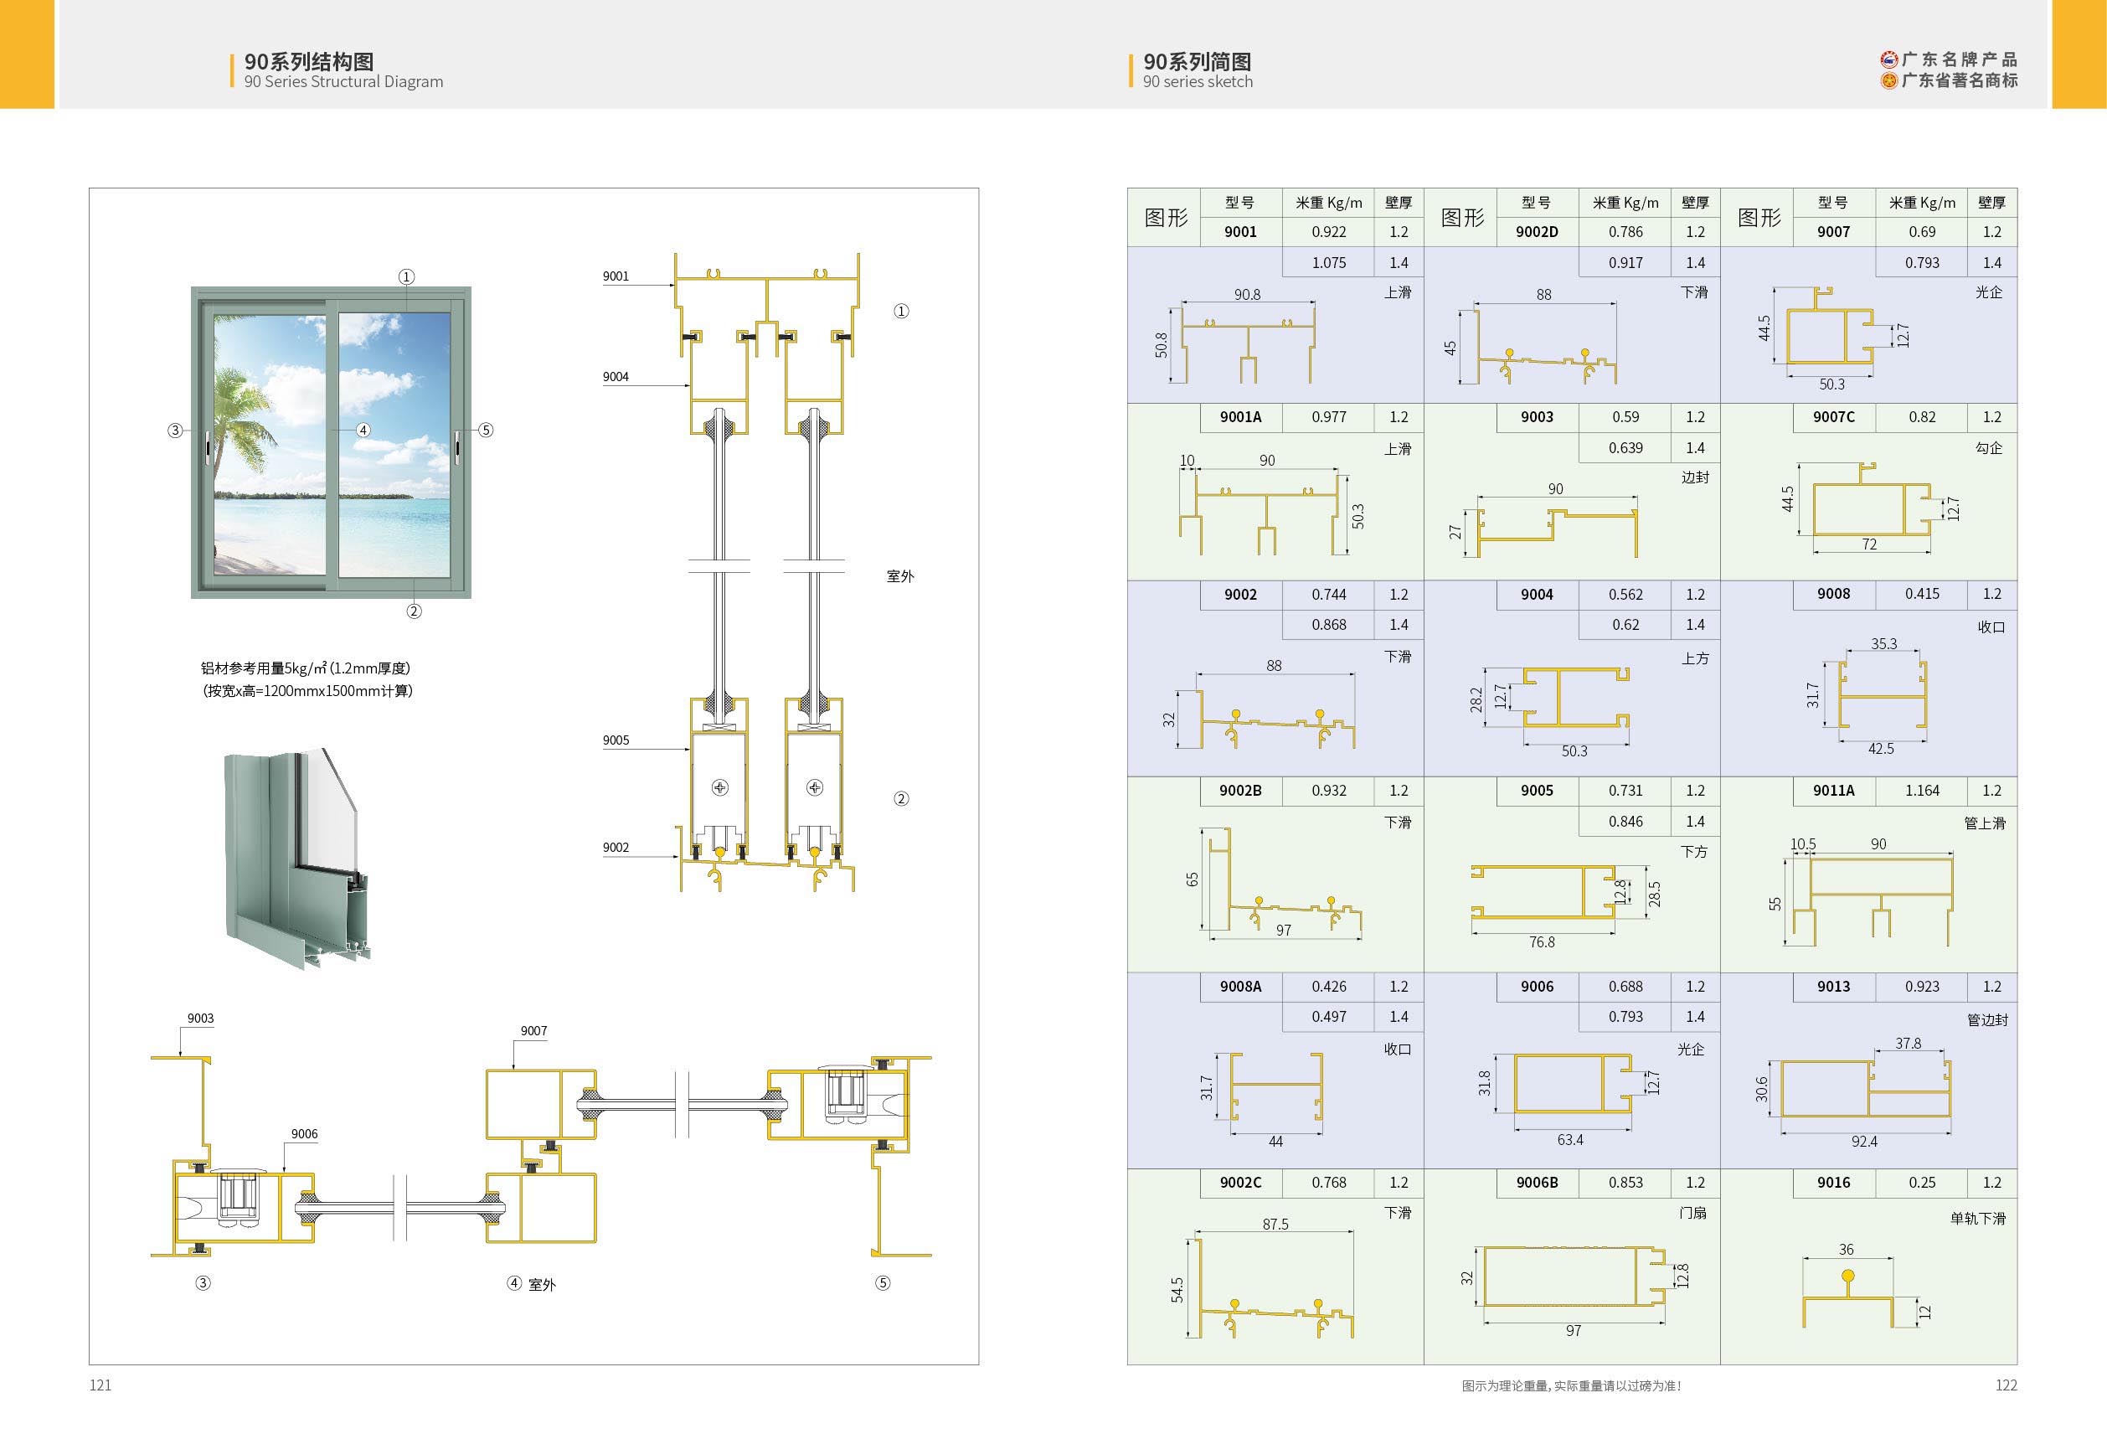
Task: Click the 9011A model cell
Action: (1833, 791)
